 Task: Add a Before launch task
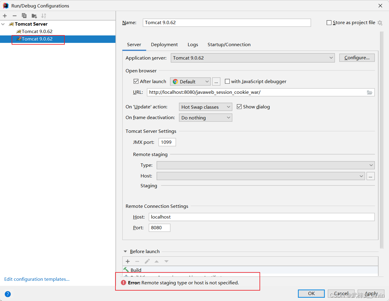click(x=128, y=261)
